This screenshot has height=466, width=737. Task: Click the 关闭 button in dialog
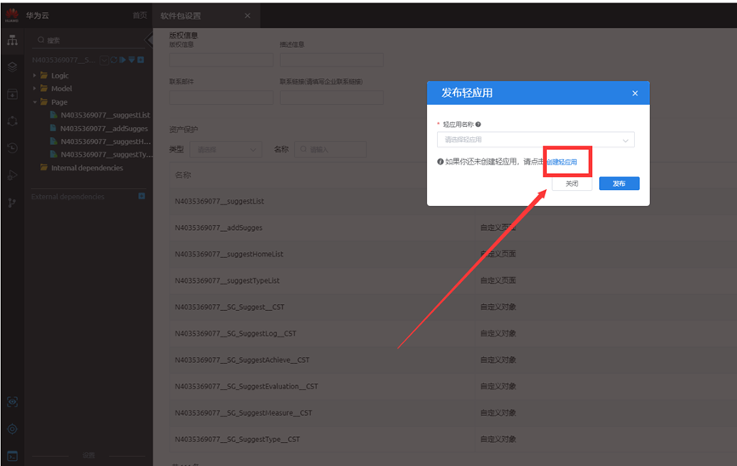click(x=572, y=183)
